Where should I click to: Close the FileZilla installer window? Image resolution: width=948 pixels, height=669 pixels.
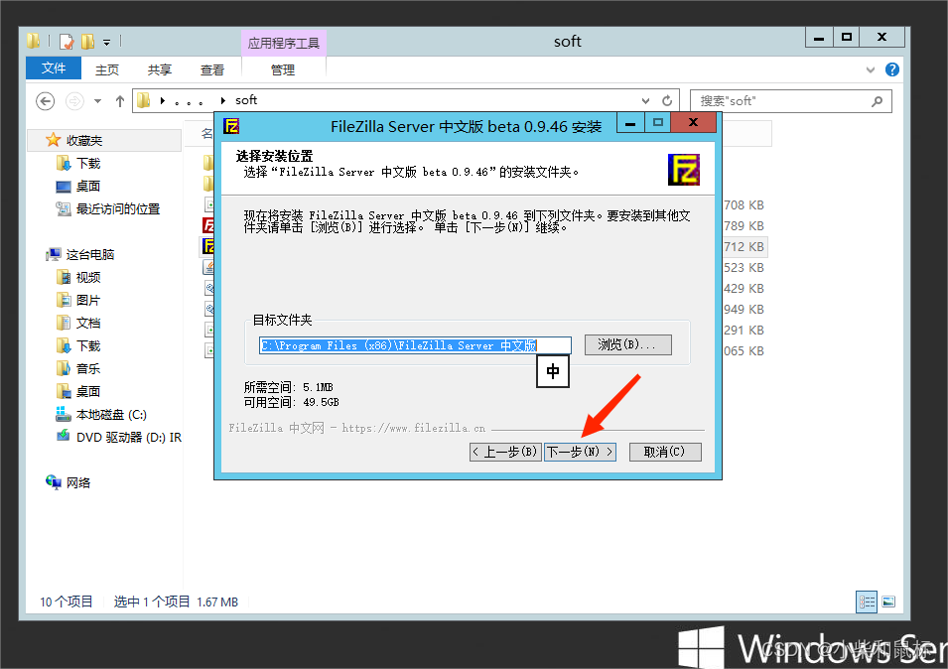(x=694, y=123)
